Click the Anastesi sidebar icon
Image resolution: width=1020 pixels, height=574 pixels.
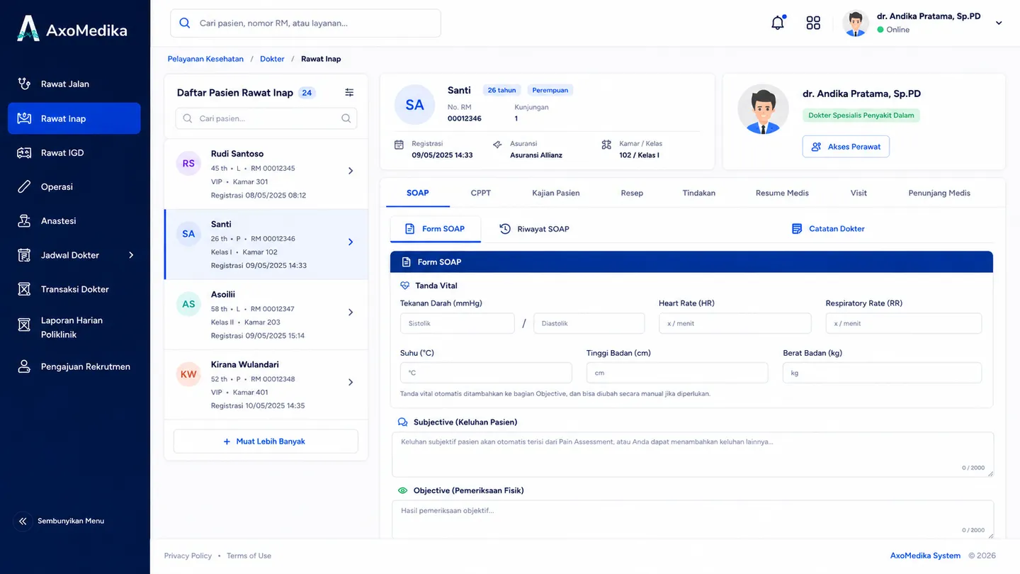click(24, 220)
